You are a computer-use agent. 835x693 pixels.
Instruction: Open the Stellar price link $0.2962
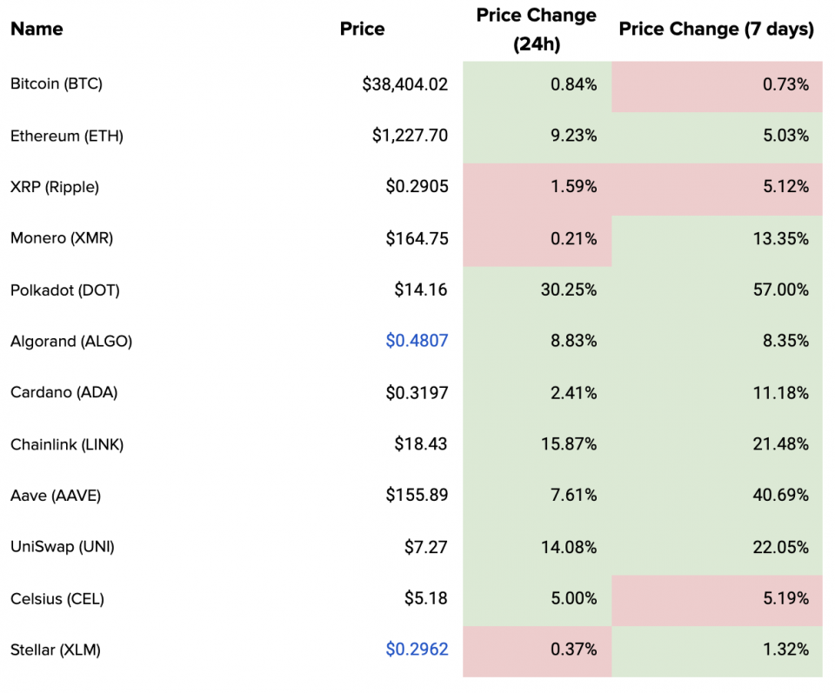coord(417,649)
